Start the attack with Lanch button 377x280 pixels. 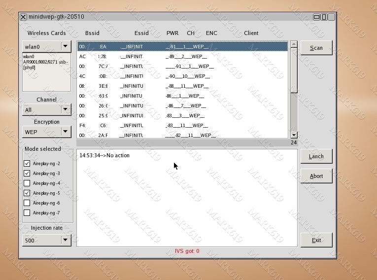[316, 156]
